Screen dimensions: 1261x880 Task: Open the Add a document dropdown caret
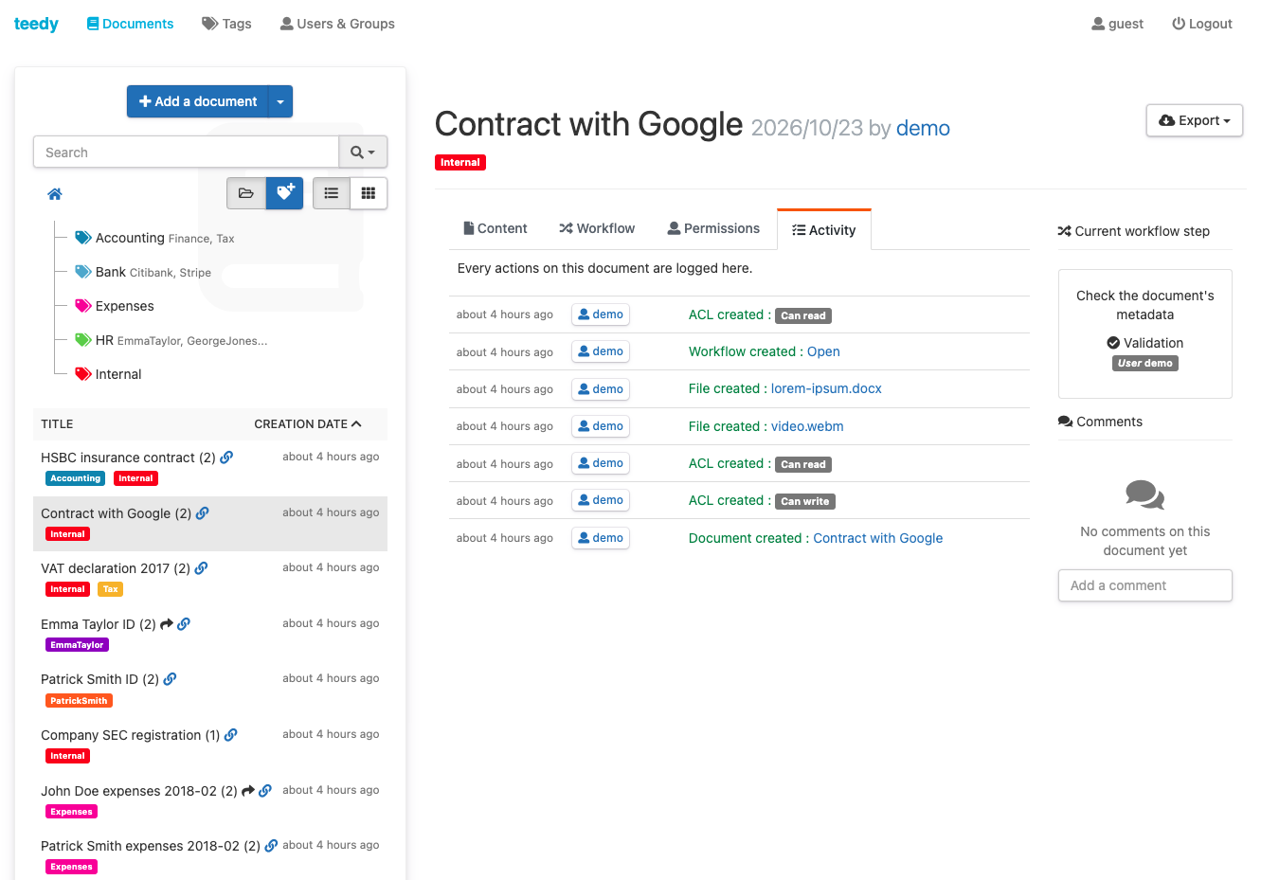click(280, 101)
